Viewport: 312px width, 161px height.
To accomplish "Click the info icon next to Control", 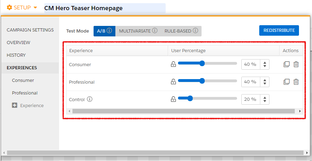I will point(90,99).
